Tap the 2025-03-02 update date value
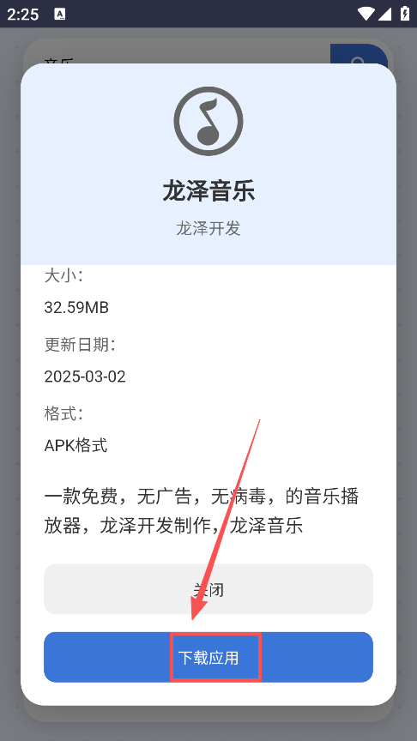This screenshot has height=741, width=417. (x=85, y=377)
